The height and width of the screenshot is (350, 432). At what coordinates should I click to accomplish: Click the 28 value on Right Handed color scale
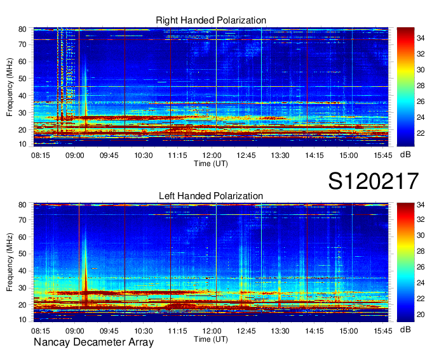click(421, 86)
